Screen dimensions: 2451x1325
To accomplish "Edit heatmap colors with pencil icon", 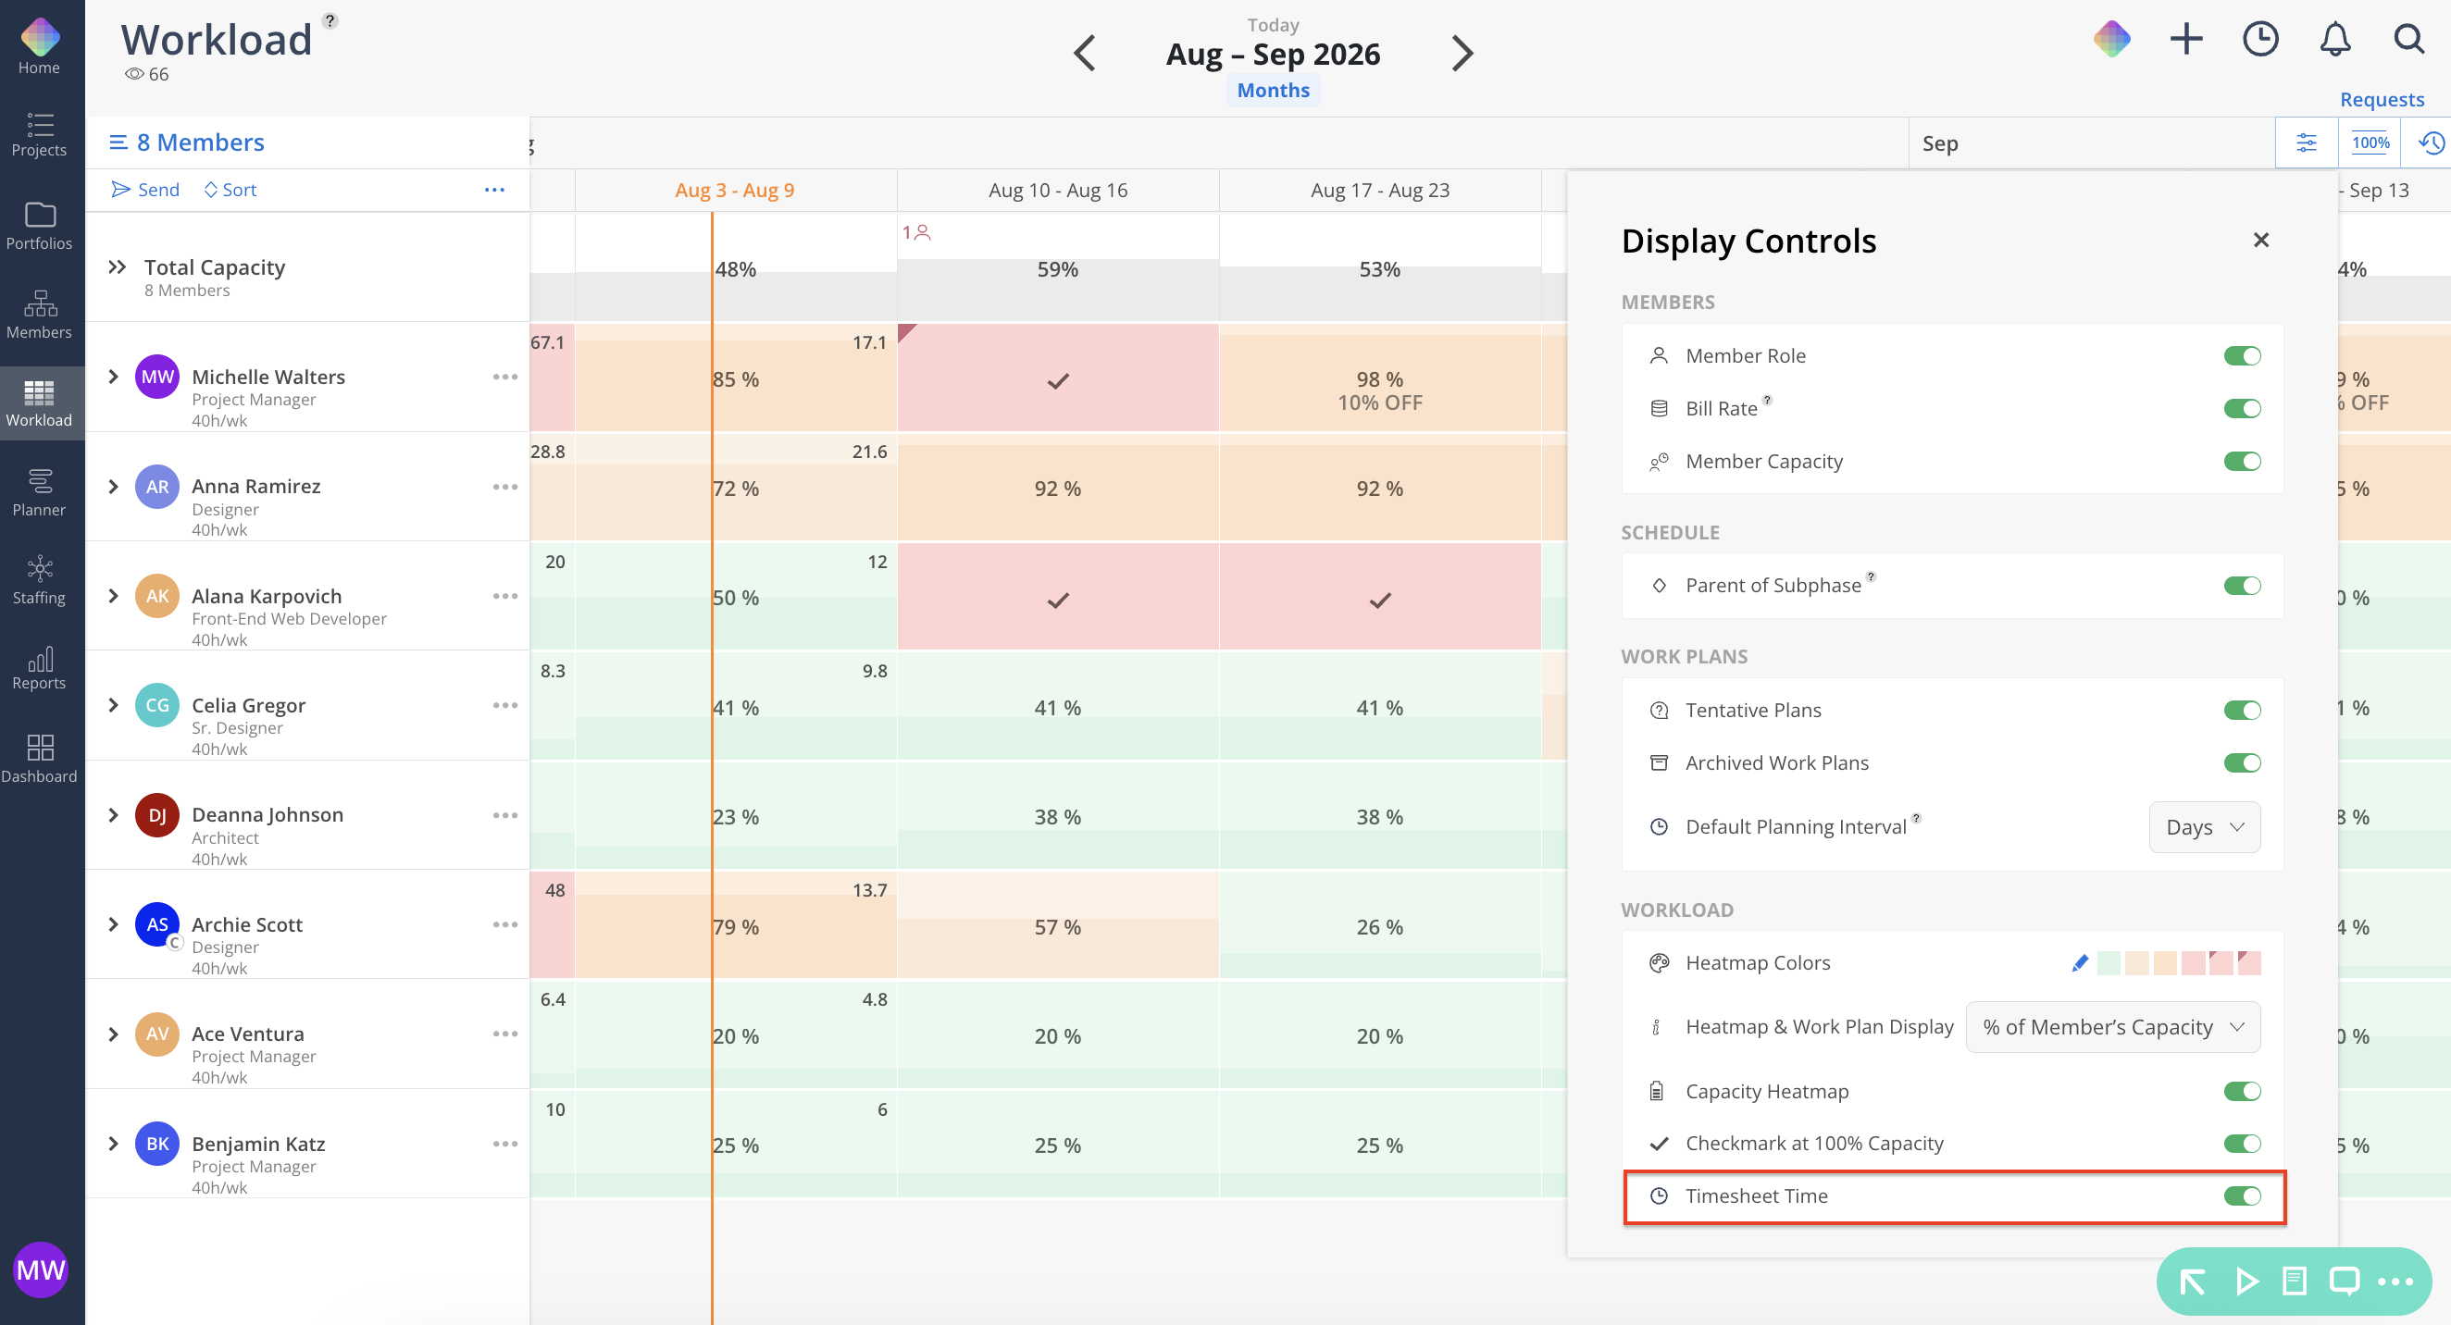I will click(x=2080, y=962).
